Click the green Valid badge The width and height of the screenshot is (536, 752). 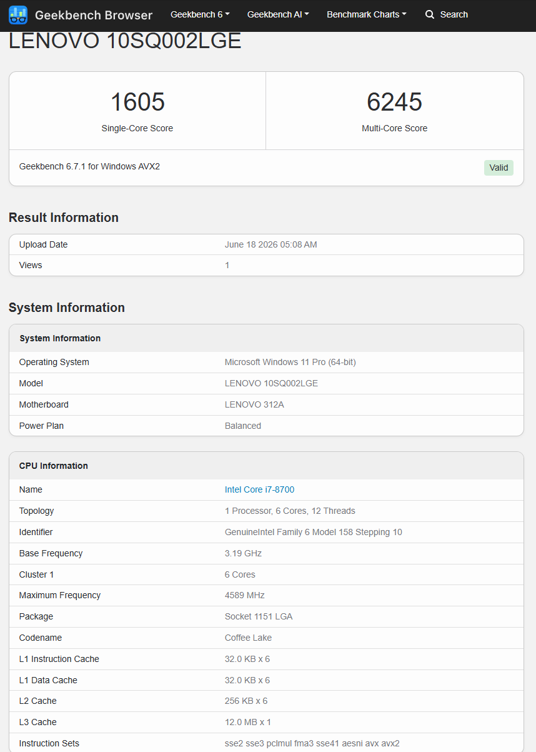point(499,168)
